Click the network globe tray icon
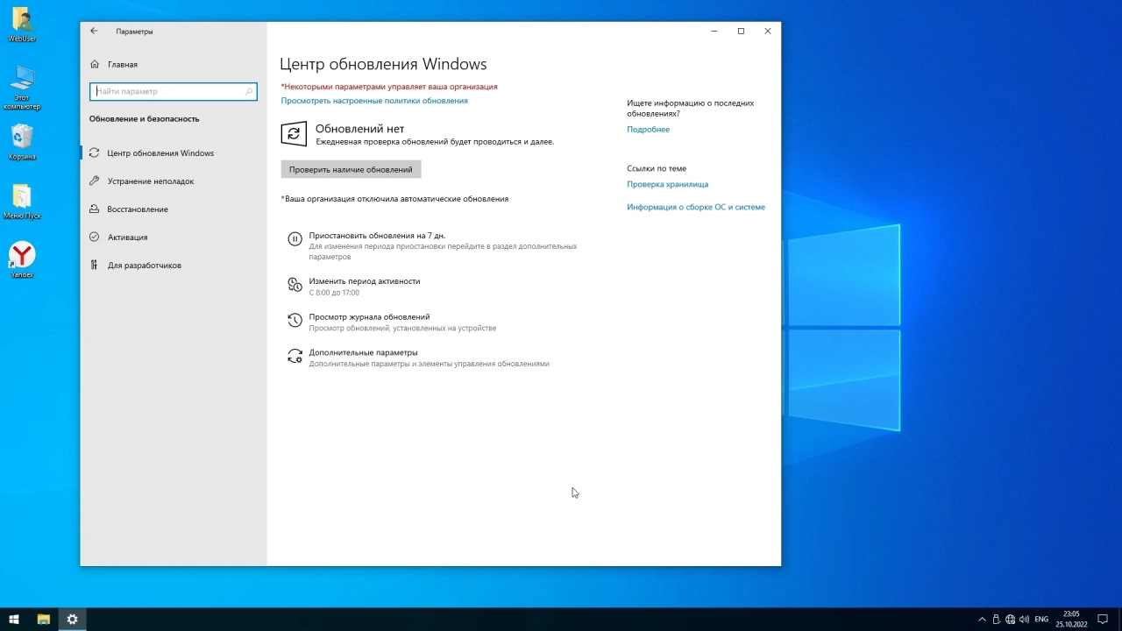1122x631 pixels. point(1010,620)
